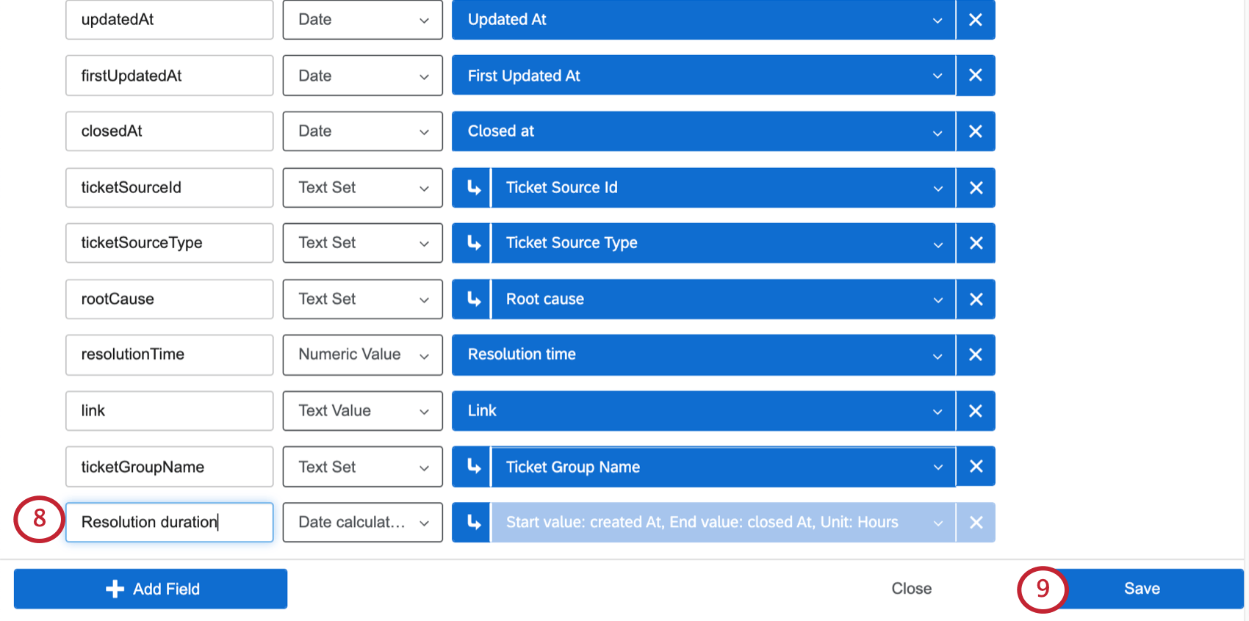Open the type dropdown for resolutionTime
This screenshot has width=1249, height=621.
(x=362, y=355)
